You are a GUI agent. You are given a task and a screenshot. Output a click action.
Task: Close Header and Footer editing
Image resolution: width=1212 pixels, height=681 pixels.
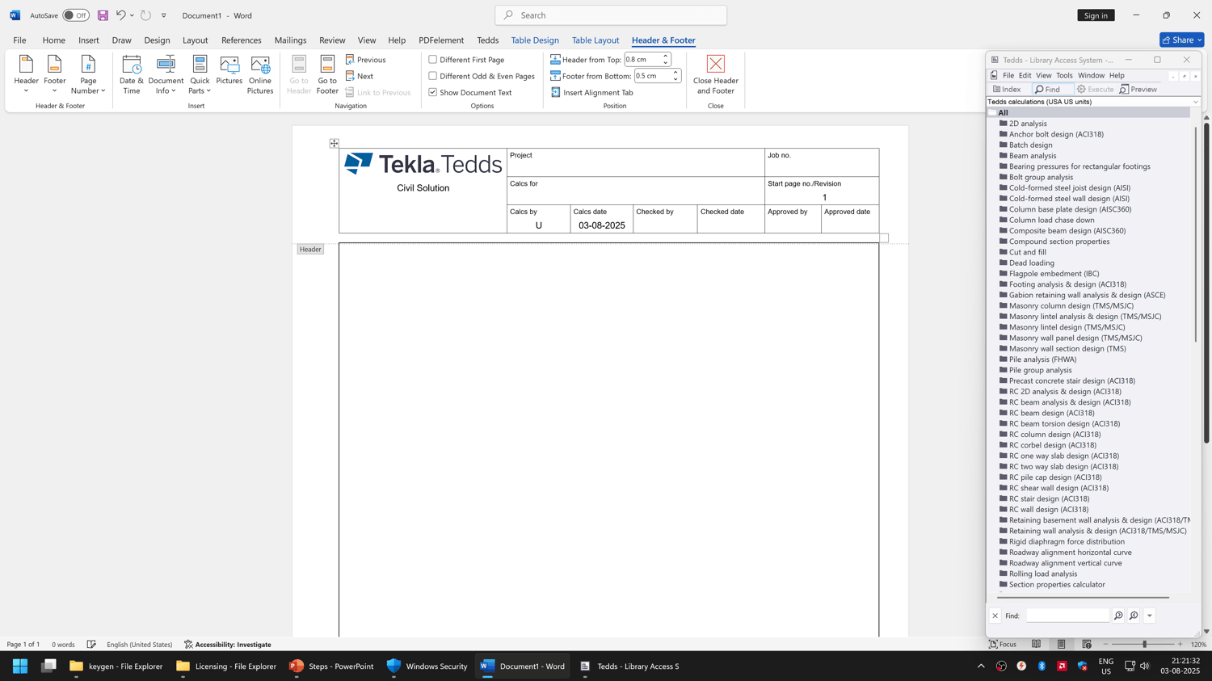pos(716,75)
